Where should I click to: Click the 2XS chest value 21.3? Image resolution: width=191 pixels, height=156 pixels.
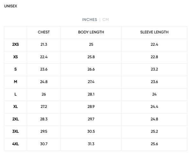point(44,45)
